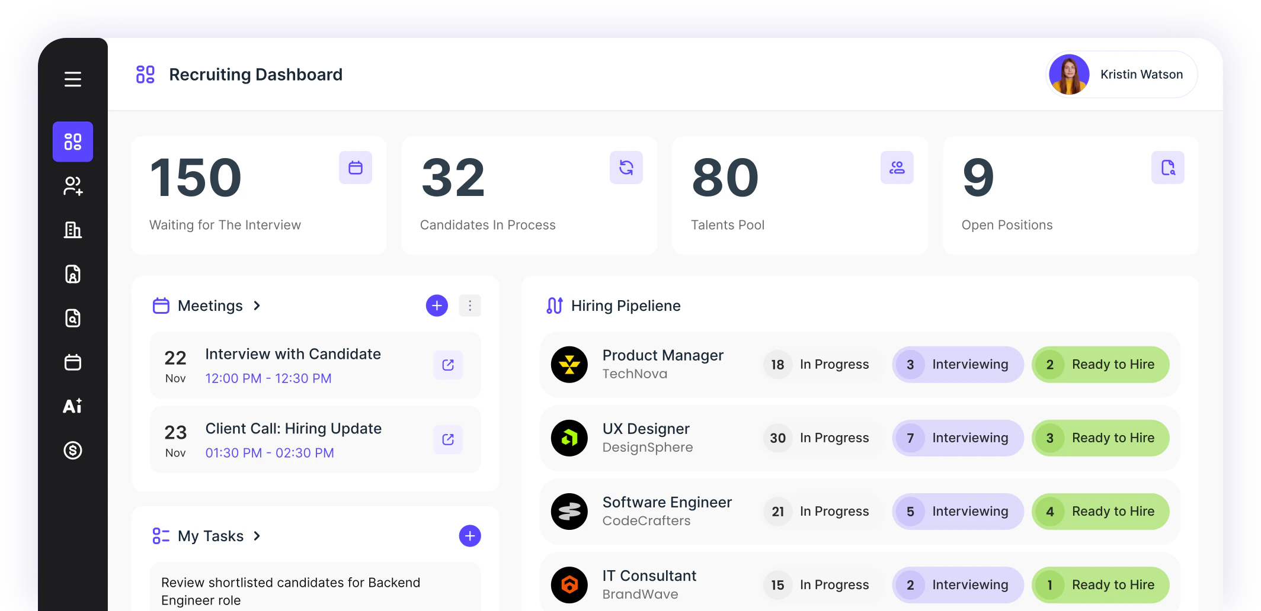The image size is (1261, 611).
Task: Select IT Consultant job title
Action: pos(649,575)
